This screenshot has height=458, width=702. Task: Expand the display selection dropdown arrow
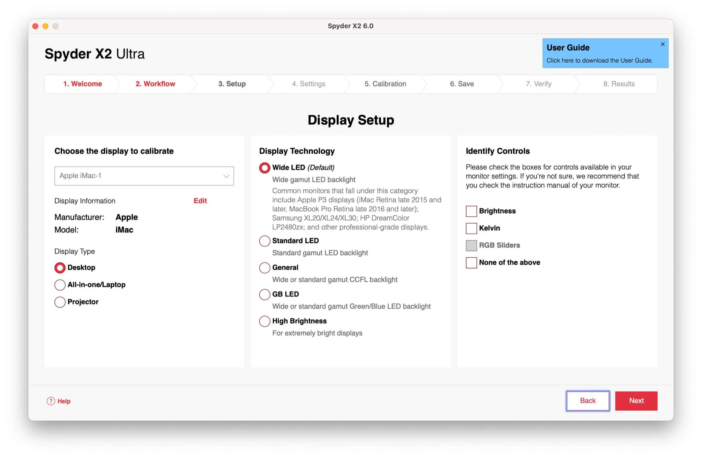click(x=226, y=176)
